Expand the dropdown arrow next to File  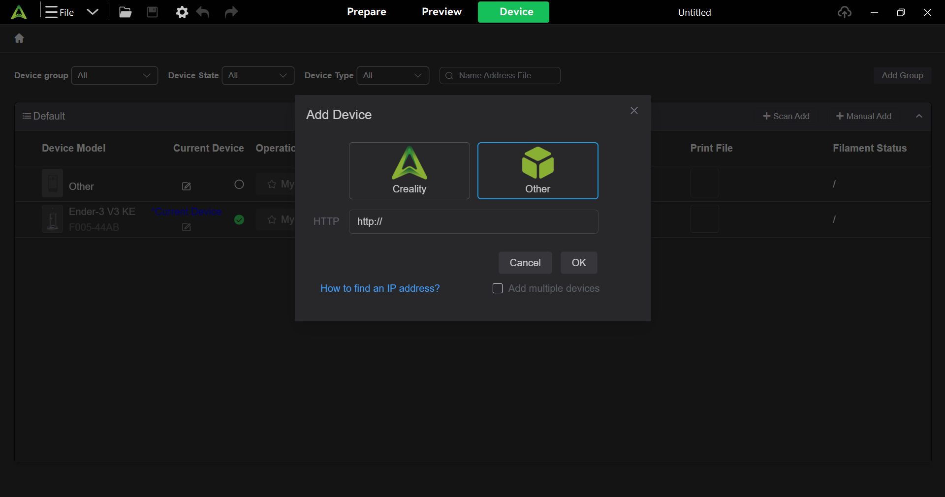(93, 12)
